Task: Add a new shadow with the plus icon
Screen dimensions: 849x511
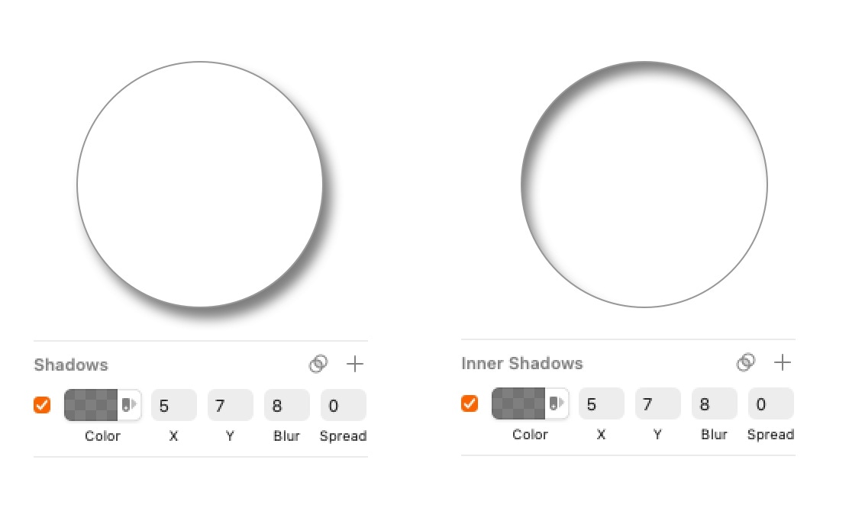Action: (355, 364)
